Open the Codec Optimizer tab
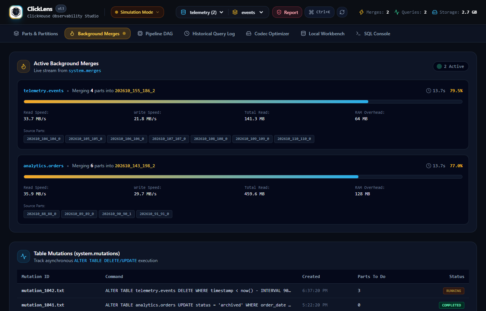This screenshot has height=311, width=486. point(268,33)
